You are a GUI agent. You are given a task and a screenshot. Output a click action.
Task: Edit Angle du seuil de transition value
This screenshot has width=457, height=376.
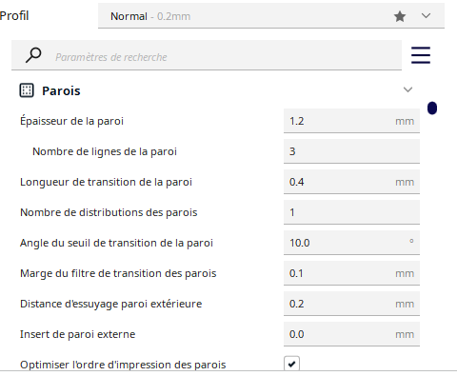(351, 243)
